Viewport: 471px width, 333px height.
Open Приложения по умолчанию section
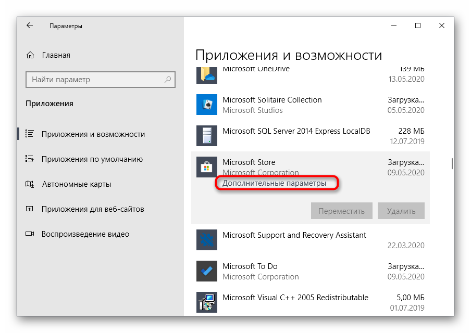pyautogui.click(x=92, y=159)
